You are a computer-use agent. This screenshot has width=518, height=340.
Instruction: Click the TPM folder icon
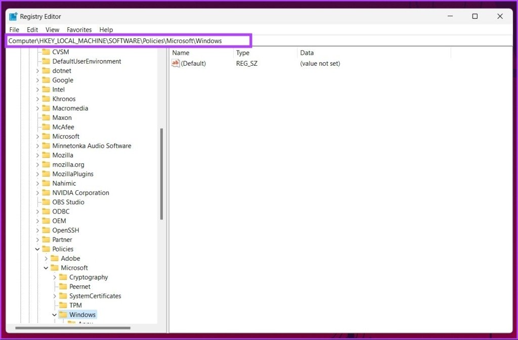tap(63, 305)
